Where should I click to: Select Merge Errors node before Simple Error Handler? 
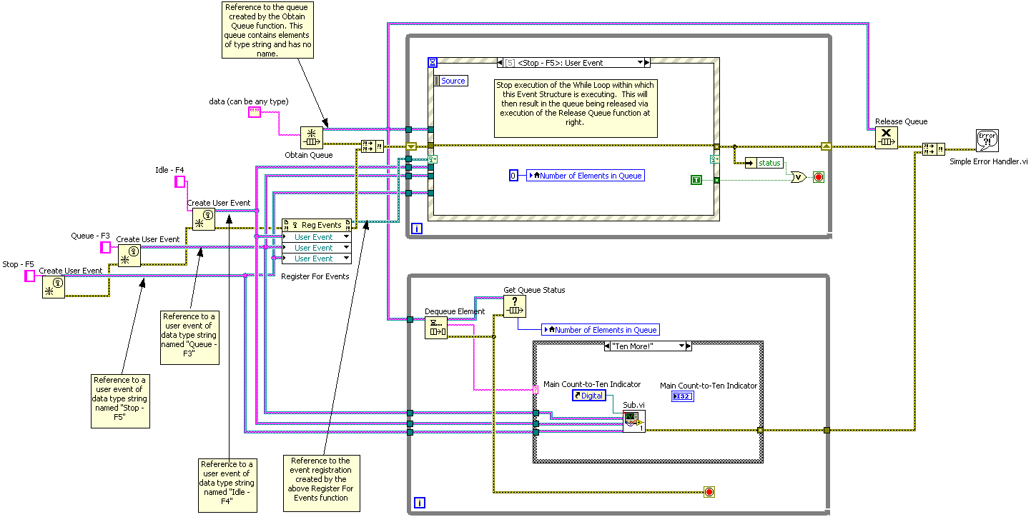[933, 149]
